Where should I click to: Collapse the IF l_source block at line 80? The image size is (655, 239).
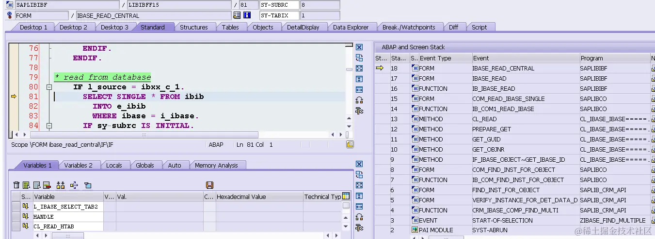click(x=48, y=87)
